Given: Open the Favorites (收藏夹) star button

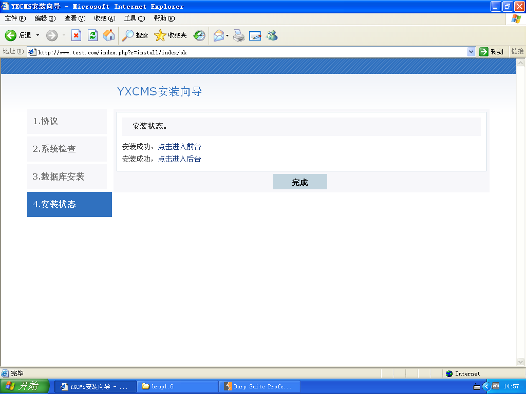Looking at the screenshot, I should click(171, 35).
